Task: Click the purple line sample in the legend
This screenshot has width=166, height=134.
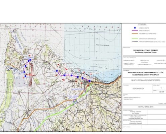Action: [135, 30]
